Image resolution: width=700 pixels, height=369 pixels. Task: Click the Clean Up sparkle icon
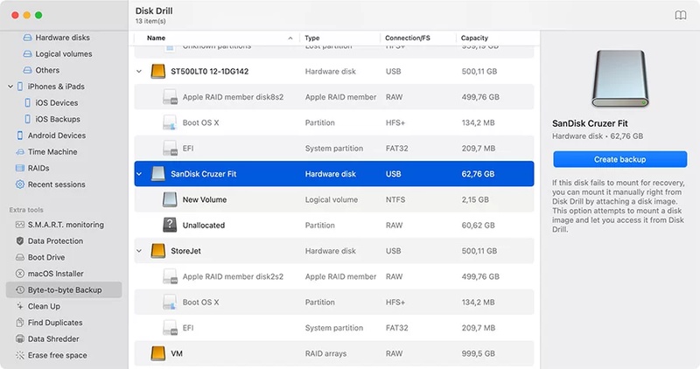20,306
